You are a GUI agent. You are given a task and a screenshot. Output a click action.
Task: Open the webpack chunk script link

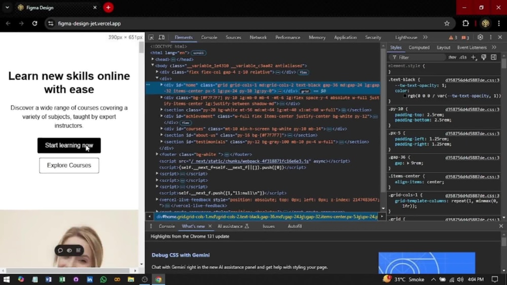tap(250, 161)
